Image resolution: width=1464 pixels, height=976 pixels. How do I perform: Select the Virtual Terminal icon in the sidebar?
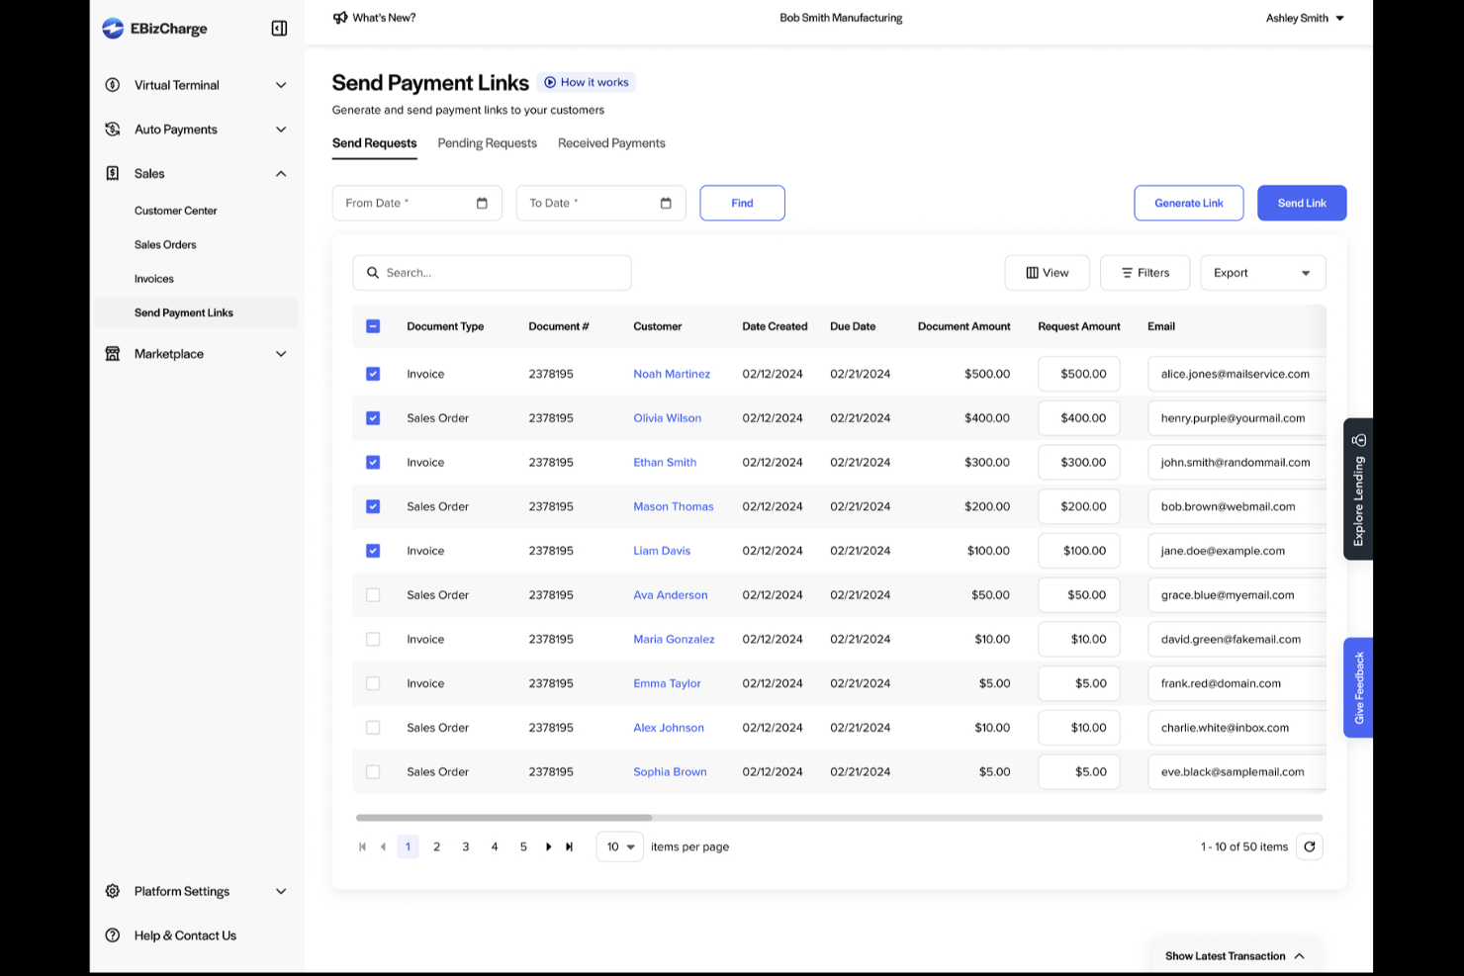point(113,85)
